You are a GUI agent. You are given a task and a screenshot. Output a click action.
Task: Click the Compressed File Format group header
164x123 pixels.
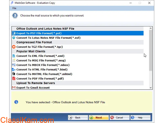78,42
